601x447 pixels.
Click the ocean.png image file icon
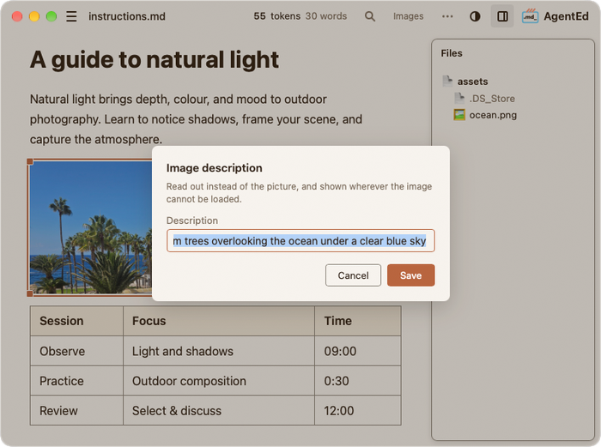pyautogui.click(x=459, y=114)
